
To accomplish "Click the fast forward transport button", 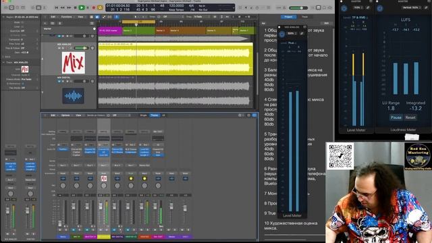I will coord(69,7).
